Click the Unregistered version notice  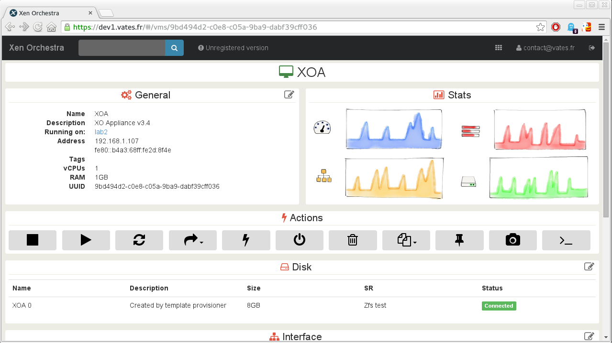point(234,48)
